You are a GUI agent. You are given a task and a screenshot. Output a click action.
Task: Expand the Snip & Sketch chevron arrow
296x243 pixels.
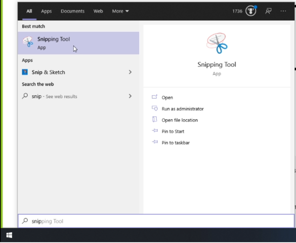tap(130, 72)
